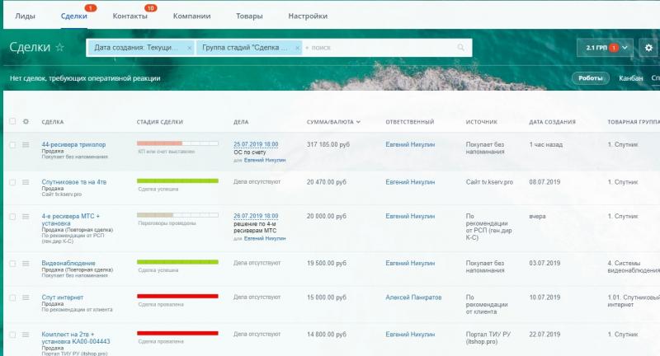Open the Сделки tab
The width and height of the screenshot is (660, 356).
click(x=74, y=16)
